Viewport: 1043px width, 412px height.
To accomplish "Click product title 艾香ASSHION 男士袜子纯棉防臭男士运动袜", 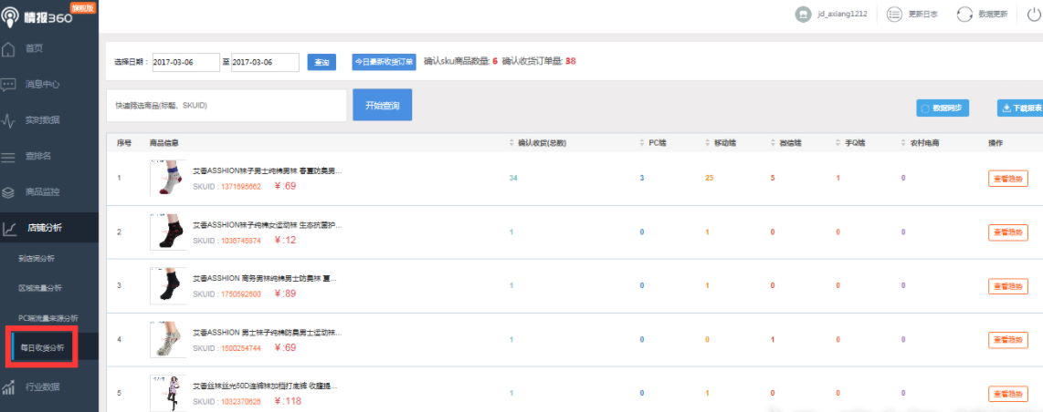I will coord(268,333).
